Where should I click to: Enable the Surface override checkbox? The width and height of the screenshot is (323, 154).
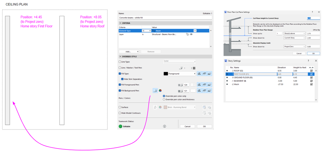tap(120, 107)
